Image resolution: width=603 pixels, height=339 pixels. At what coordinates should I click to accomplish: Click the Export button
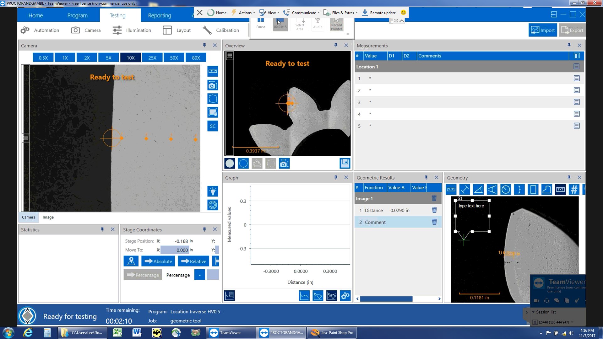572,30
